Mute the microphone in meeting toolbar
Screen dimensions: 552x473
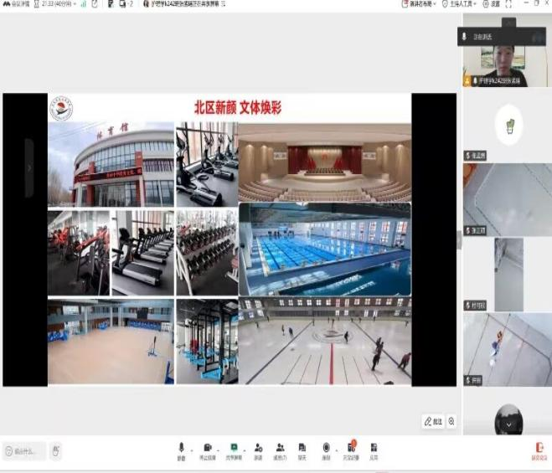pyautogui.click(x=181, y=450)
